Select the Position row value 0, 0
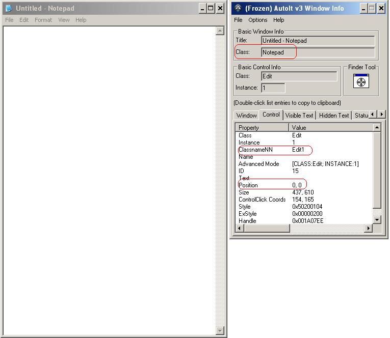 point(297,185)
